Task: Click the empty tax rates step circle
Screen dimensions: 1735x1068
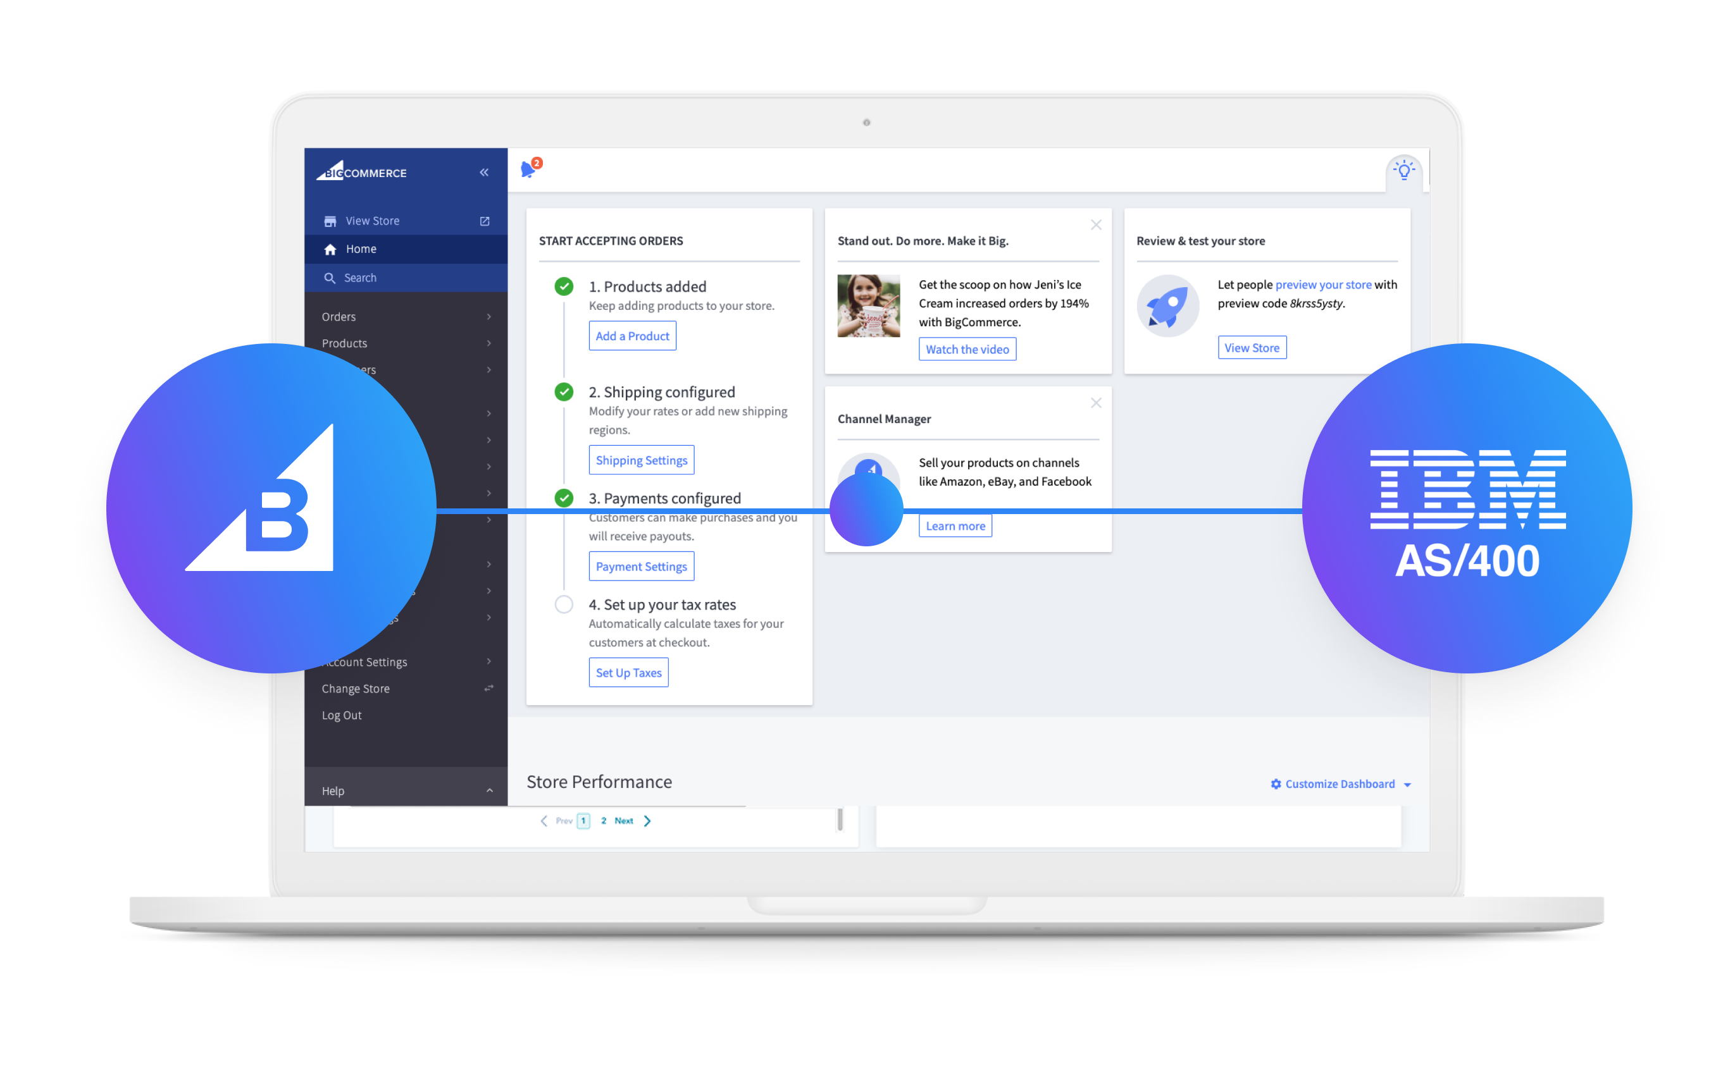Action: pos(564,605)
